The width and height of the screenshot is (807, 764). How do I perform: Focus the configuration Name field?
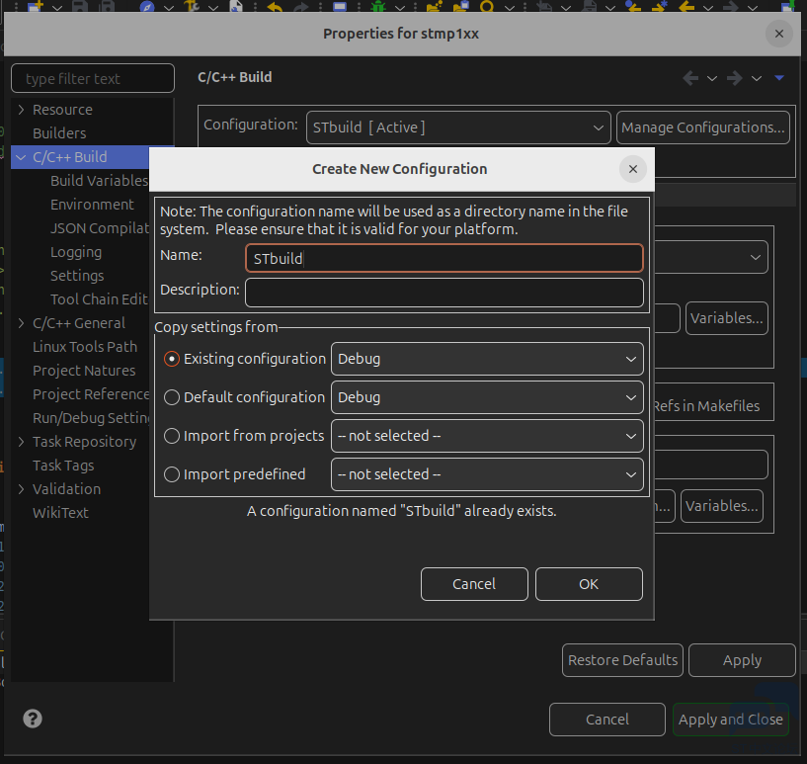click(444, 258)
